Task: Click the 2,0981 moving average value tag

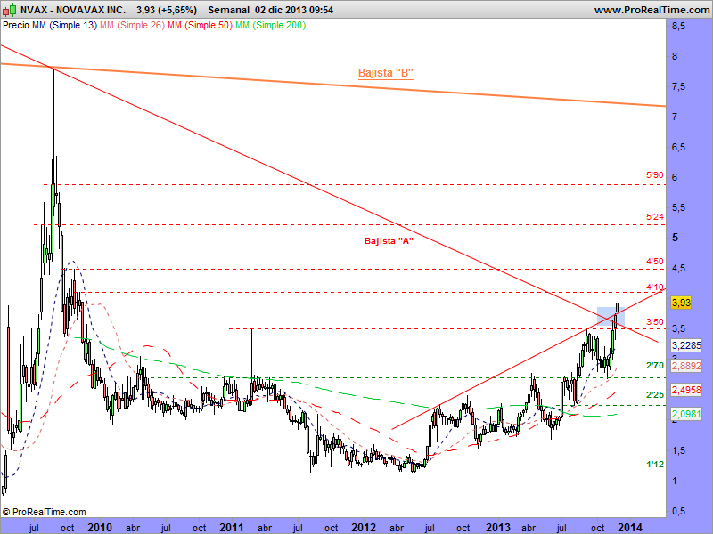Action: click(x=686, y=414)
